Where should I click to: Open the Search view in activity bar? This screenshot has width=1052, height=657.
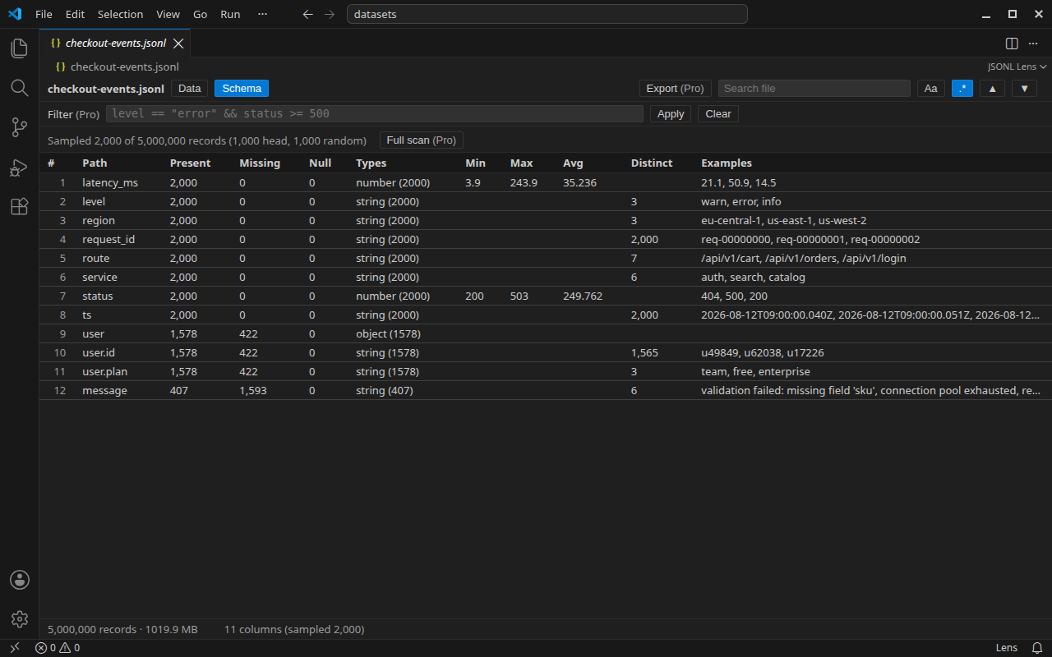click(x=19, y=87)
